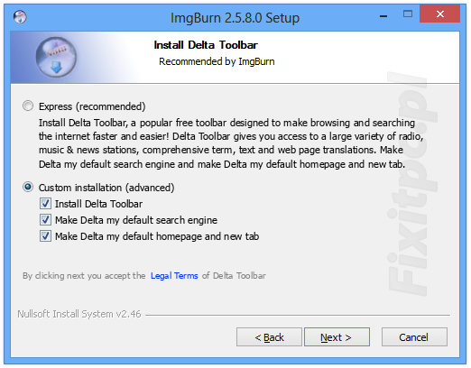Maximize the setup window
The width and height of the screenshot is (471, 368).
pos(408,14)
